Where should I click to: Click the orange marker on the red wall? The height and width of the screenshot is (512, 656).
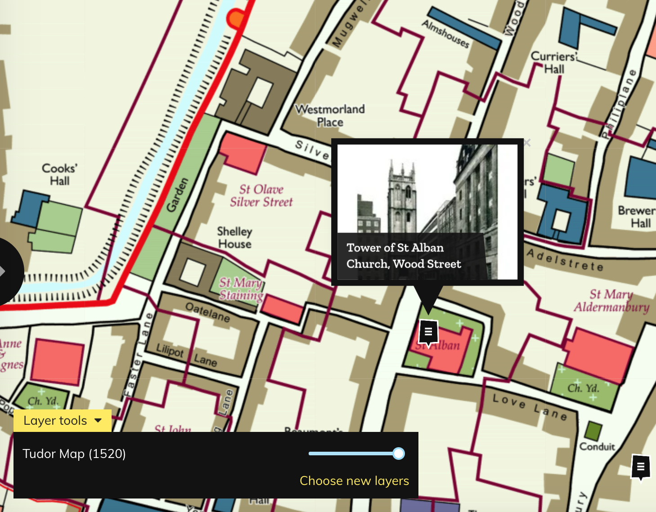pos(235,19)
